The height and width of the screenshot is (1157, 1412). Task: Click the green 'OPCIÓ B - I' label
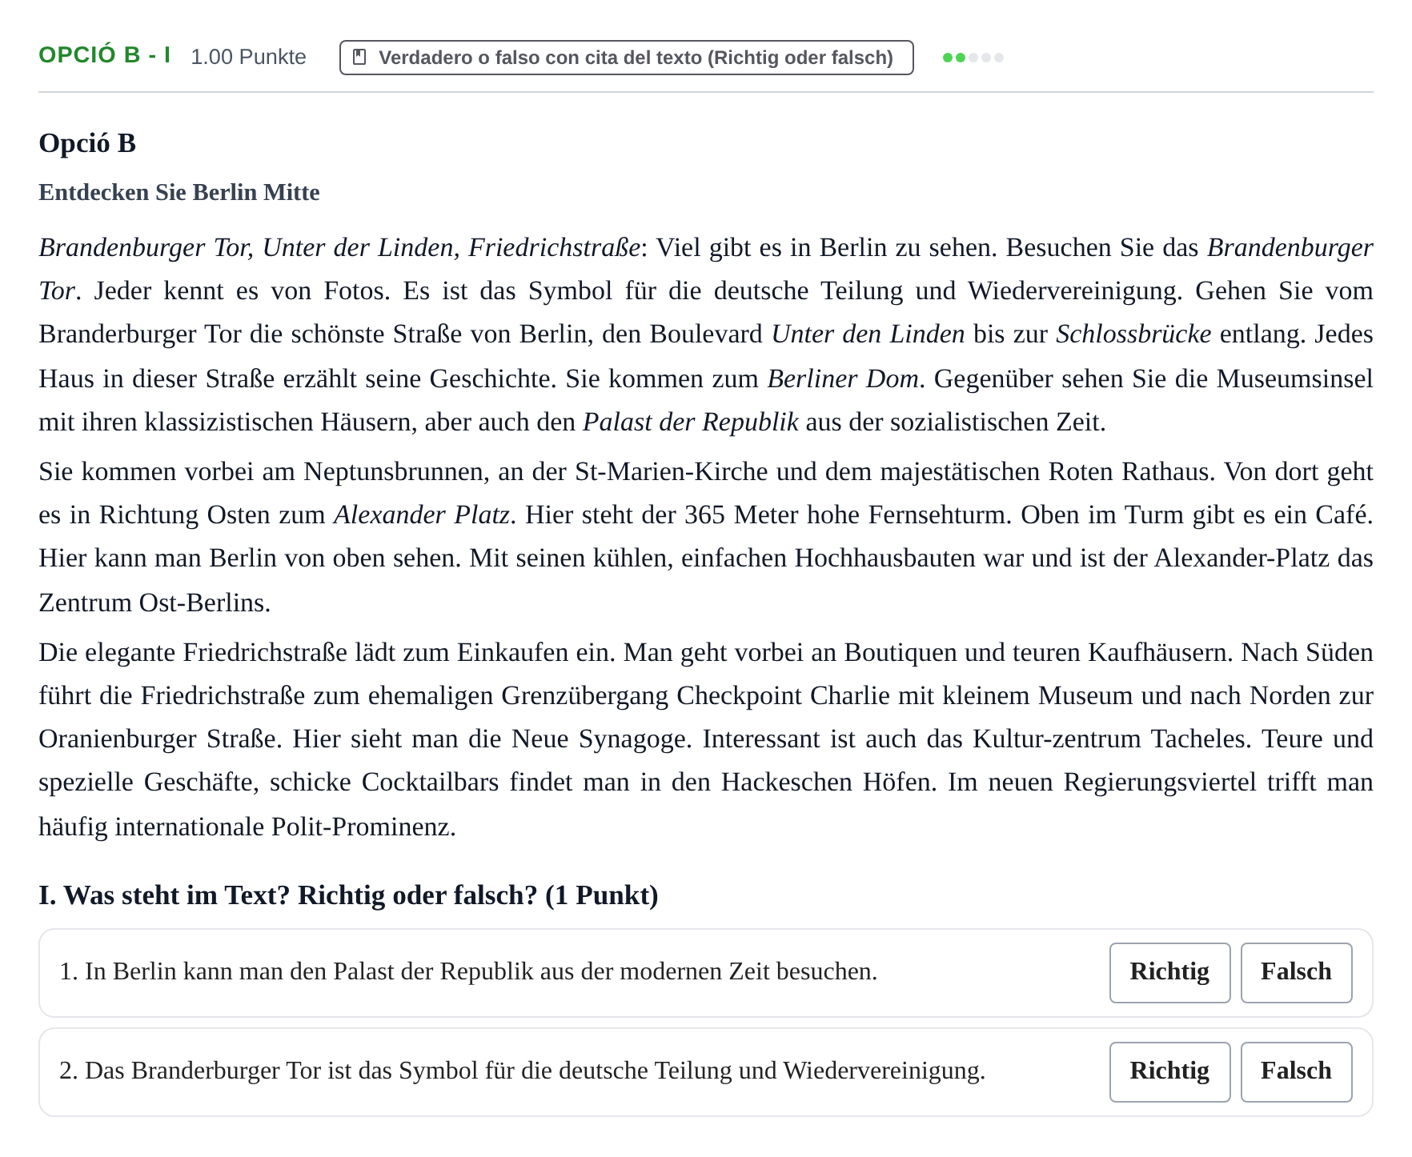105,55
